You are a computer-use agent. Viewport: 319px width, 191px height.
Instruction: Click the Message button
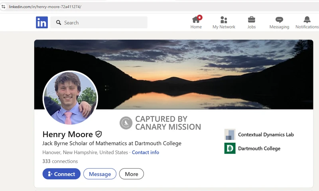pos(100,174)
